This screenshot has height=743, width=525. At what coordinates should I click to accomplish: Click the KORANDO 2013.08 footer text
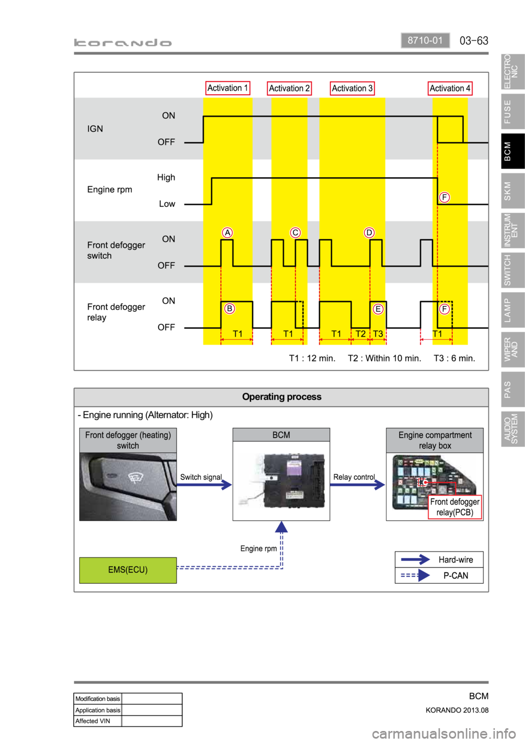(457, 710)
